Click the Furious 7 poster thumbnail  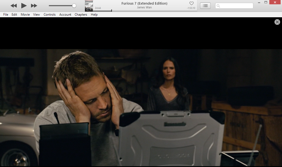click(89, 6)
